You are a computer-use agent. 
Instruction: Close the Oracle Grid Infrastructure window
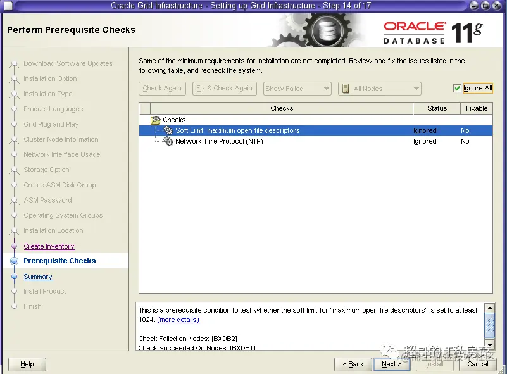point(497,6)
